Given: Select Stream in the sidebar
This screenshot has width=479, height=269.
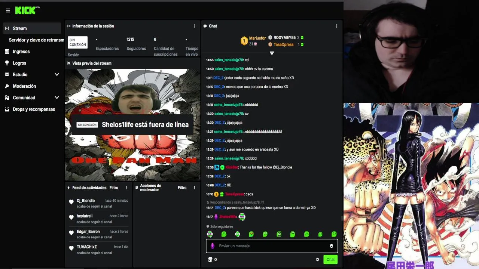Looking at the screenshot, I should click(x=32, y=28).
